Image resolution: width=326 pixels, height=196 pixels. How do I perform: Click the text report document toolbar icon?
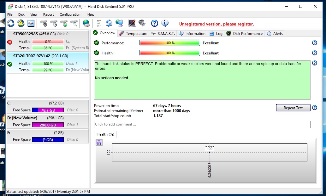pos(99,23)
